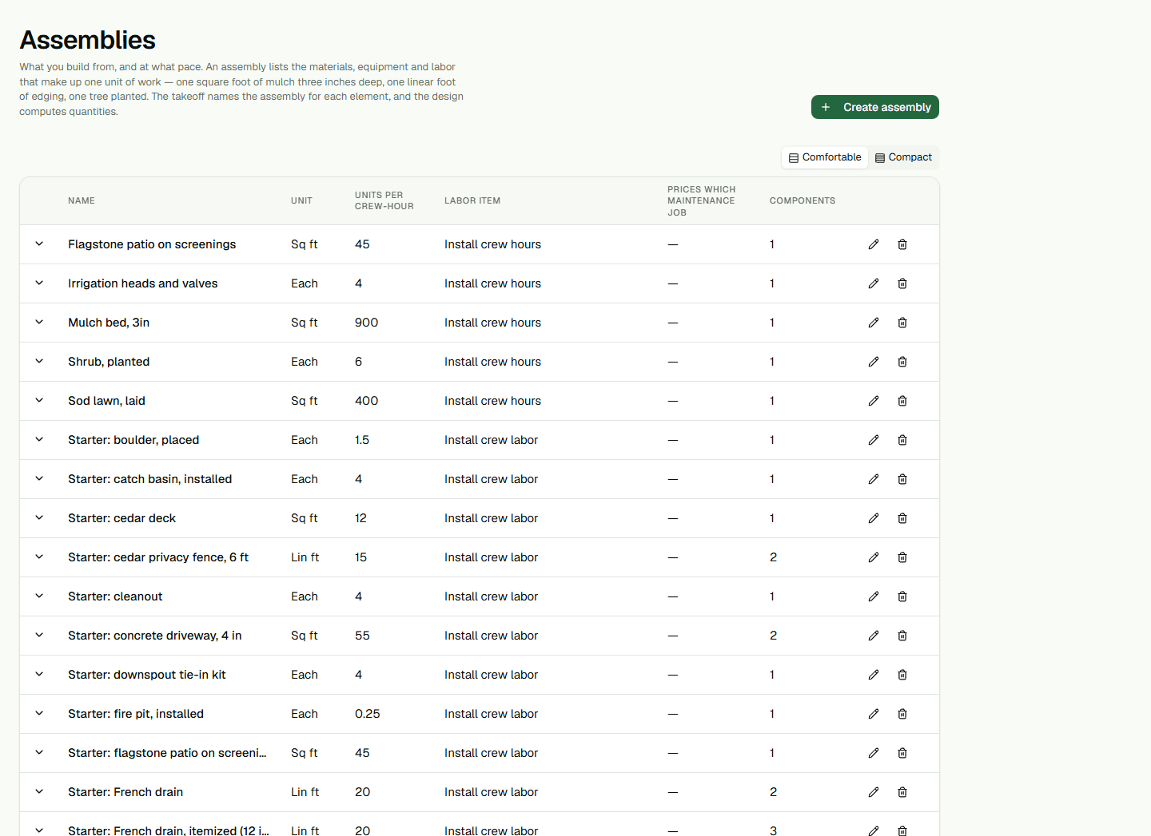Delete the Flagstone patio on screenings assembly
Screen dimensions: 1151x836
click(x=902, y=244)
